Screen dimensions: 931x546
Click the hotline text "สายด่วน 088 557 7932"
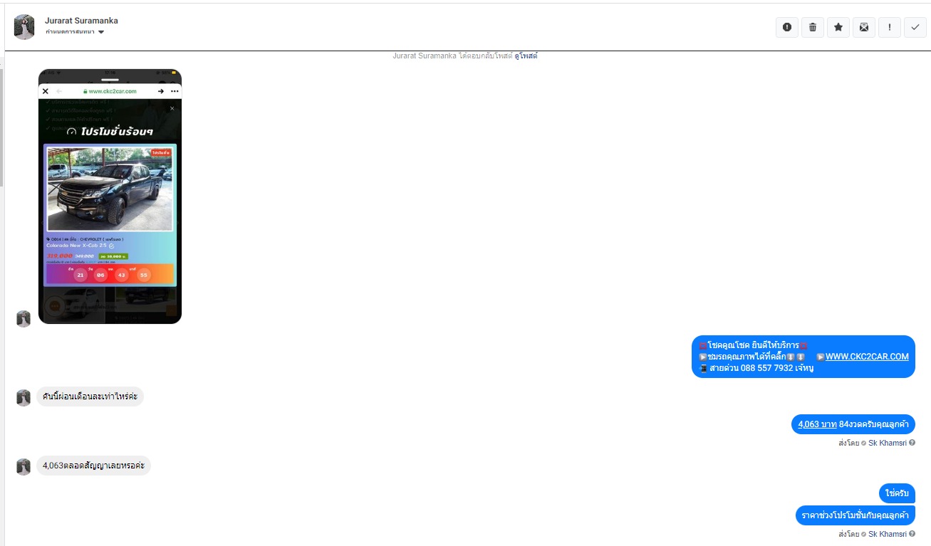750,368
